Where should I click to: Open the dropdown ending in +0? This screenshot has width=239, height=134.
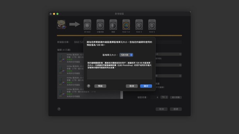[169, 54]
